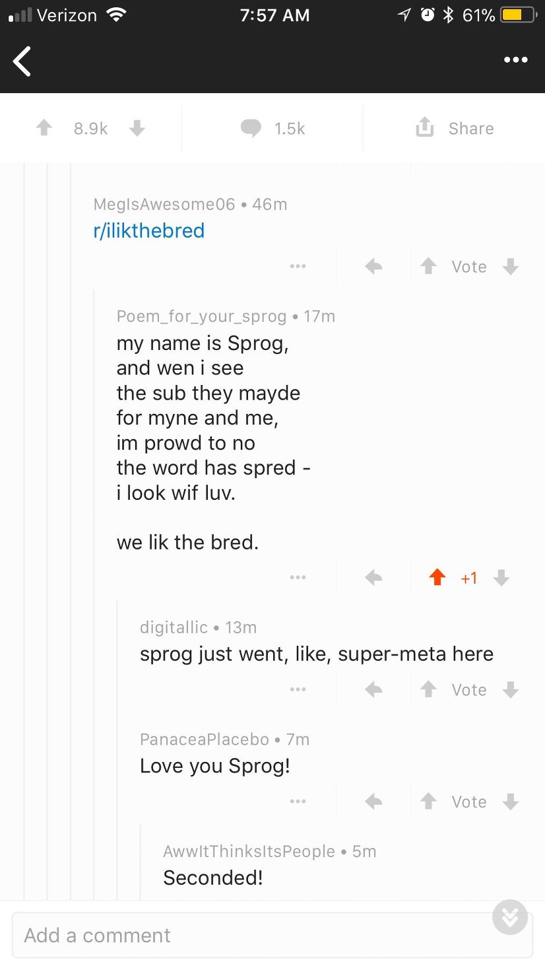Open the three-dot overflow menu in header
Viewport: 545px width, 970px height.
(x=515, y=60)
